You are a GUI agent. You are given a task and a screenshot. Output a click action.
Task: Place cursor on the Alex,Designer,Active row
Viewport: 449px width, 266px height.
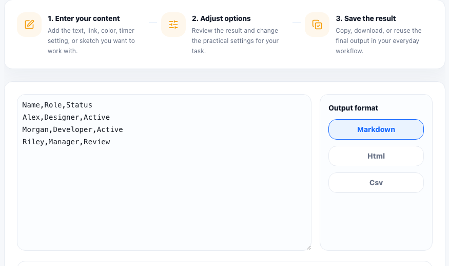coord(66,117)
